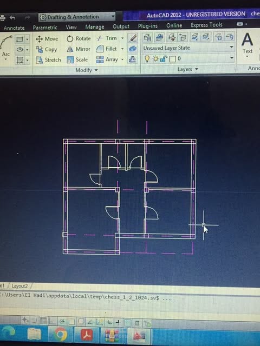Open the Array dropdown arrow

pyautogui.click(x=122, y=59)
